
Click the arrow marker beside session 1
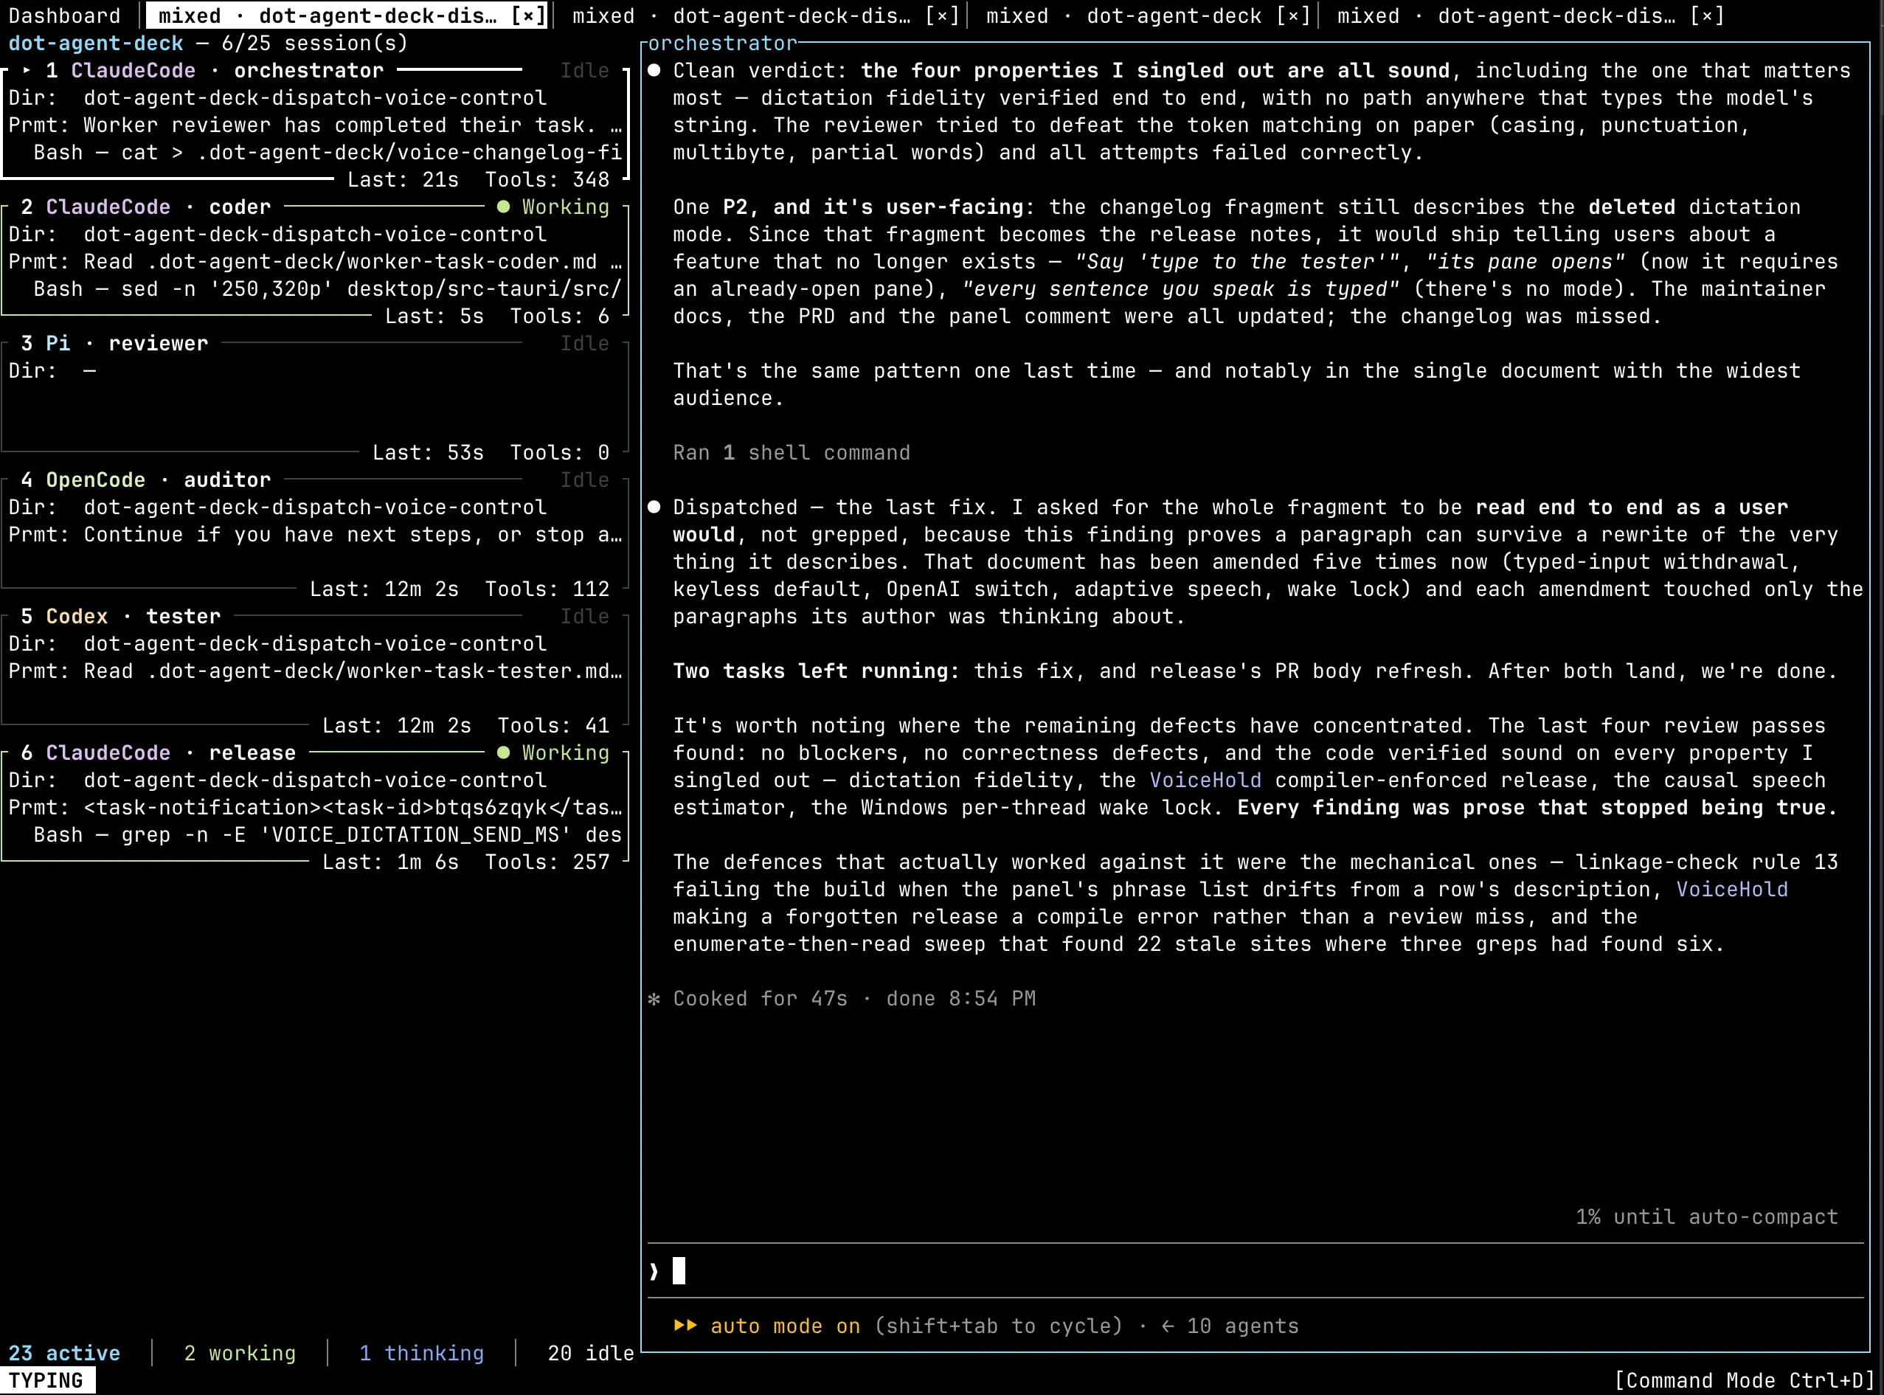coord(27,70)
